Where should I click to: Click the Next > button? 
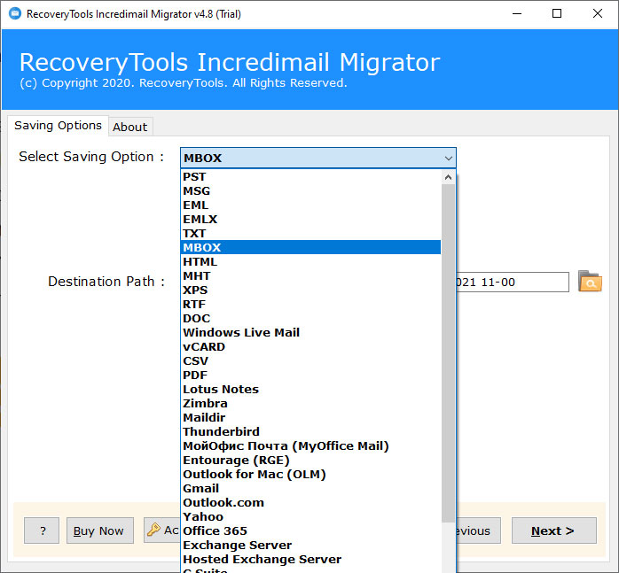(x=553, y=530)
